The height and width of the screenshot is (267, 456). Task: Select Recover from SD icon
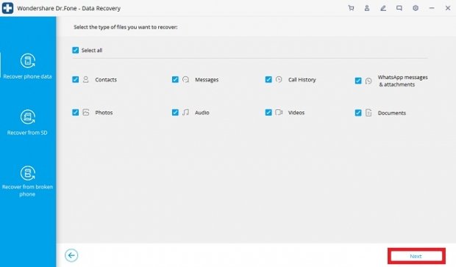[28, 117]
